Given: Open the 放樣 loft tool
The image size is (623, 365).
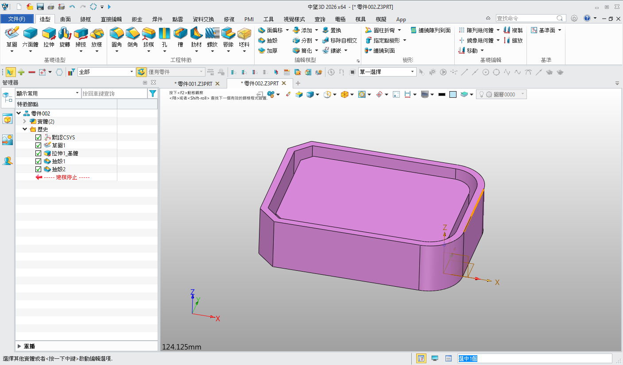Looking at the screenshot, I should click(97, 33).
